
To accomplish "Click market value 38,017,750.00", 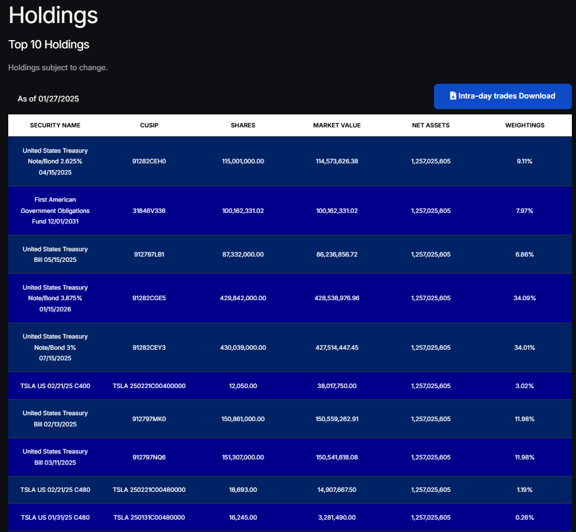I will (337, 386).
